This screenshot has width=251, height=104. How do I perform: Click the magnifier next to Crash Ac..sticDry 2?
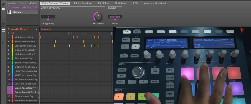[x=36, y=8]
